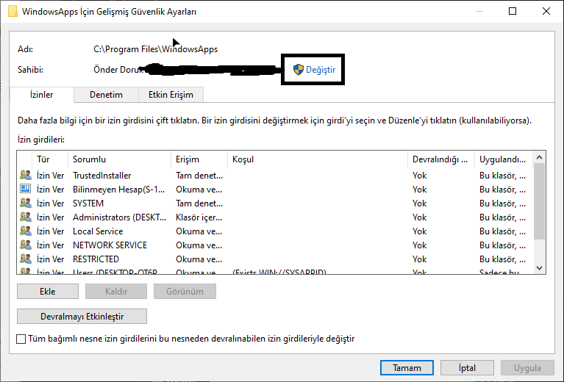This screenshot has width=564, height=382.
Task: Open the Etkin Erişim tab
Action: coord(171,95)
